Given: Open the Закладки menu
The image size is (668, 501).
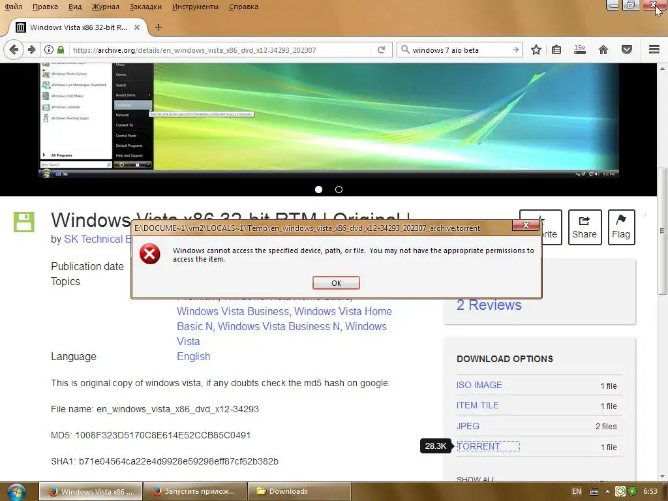Looking at the screenshot, I should coord(145,7).
